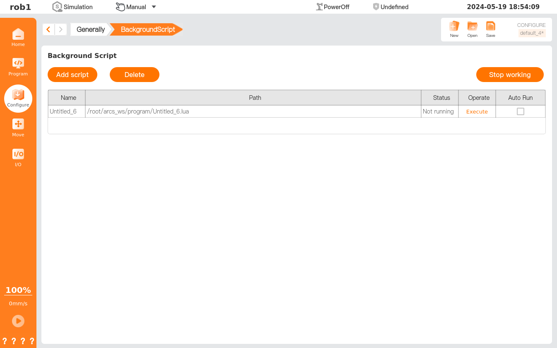Click the Add script button
The image size is (557, 348).
tap(72, 75)
